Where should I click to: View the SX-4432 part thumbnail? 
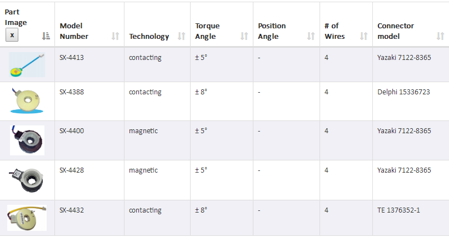pos(27,218)
